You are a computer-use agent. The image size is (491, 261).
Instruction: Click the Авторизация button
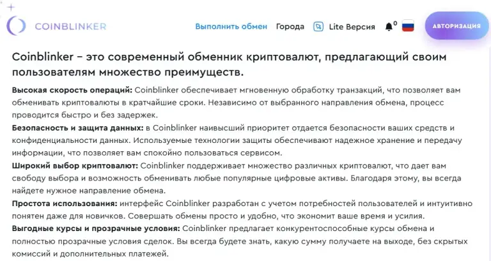point(456,26)
